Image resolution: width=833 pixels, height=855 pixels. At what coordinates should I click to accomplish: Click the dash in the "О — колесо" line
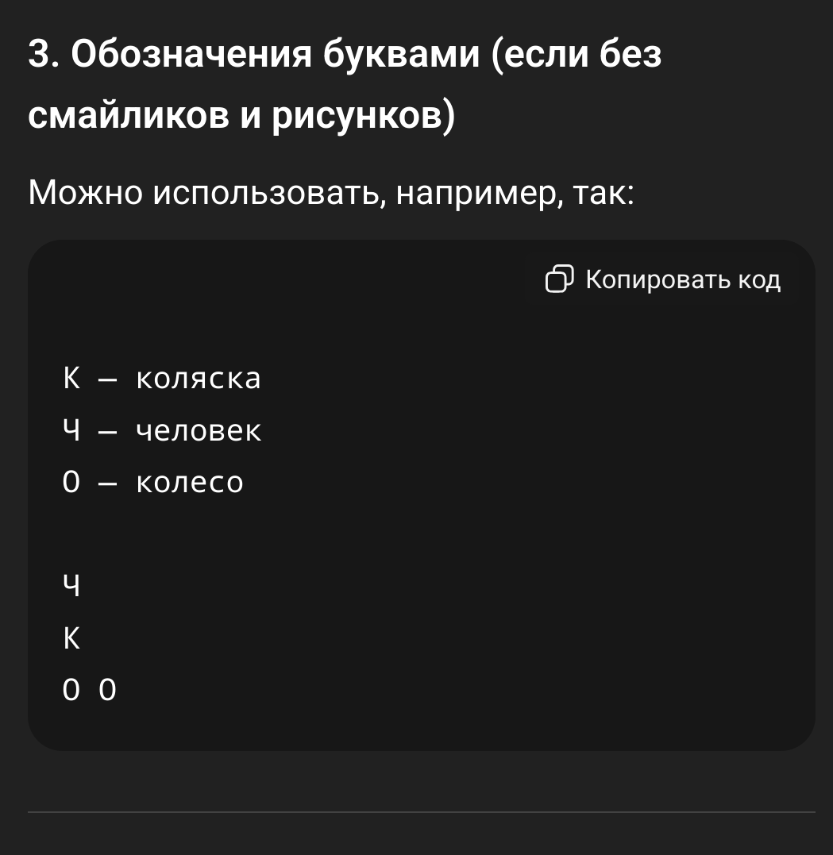(x=107, y=484)
